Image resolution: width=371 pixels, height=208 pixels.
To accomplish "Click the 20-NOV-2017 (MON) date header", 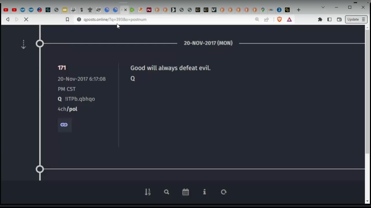I will (x=208, y=43).
